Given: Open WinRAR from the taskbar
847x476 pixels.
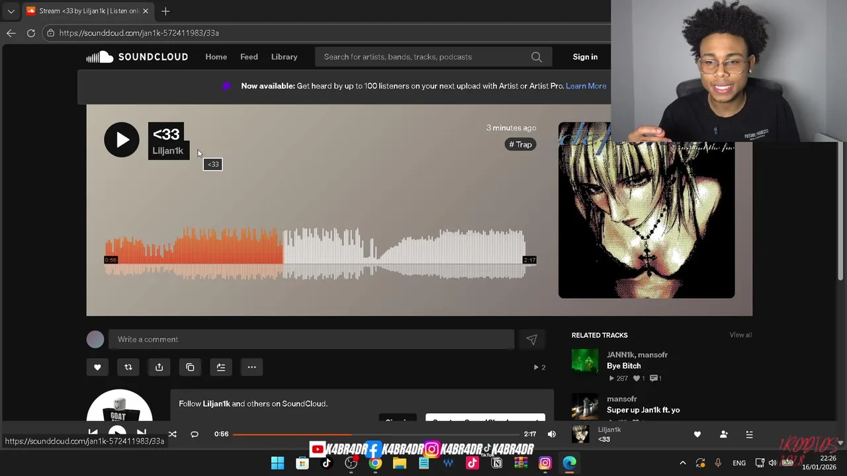Looking at the screenshot, I should pos(521,463).
